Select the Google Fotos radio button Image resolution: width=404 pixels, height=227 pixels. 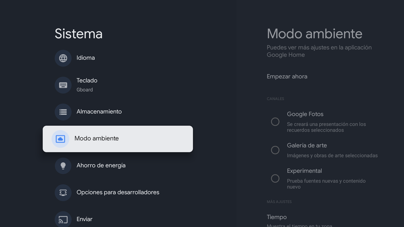coord(275,122)
